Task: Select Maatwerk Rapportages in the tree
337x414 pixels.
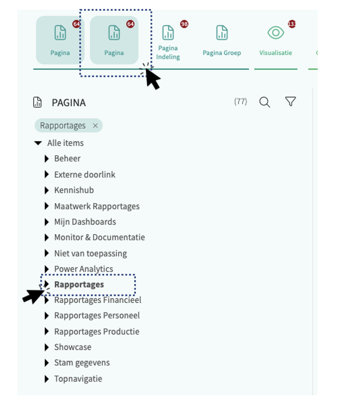Action: click(97, 206)
